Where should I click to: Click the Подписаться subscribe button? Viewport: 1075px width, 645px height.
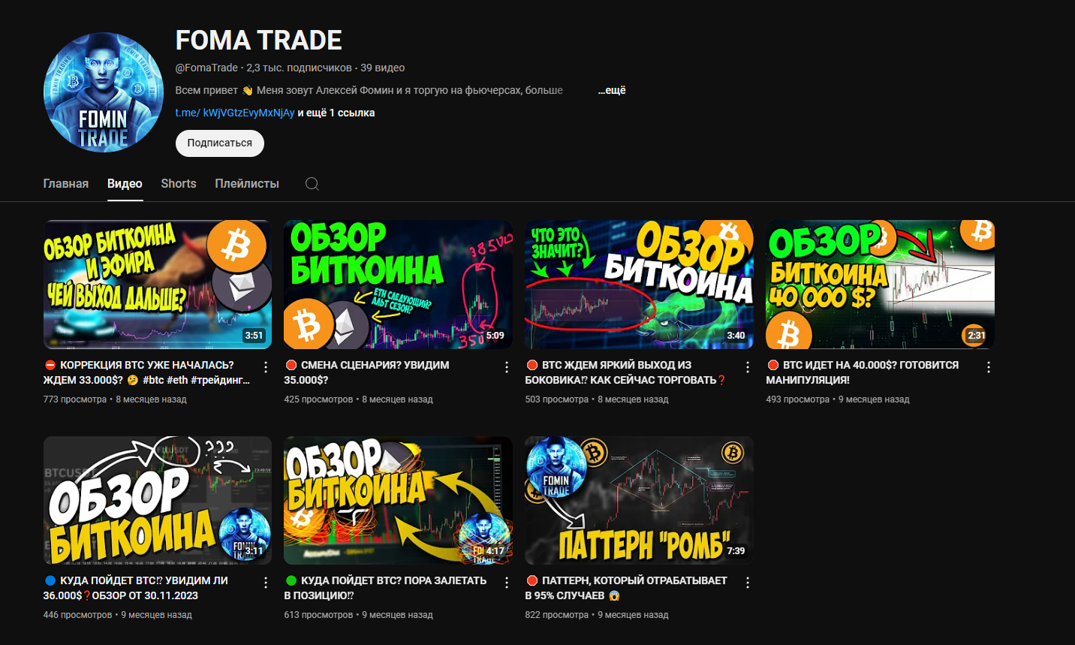220,143
